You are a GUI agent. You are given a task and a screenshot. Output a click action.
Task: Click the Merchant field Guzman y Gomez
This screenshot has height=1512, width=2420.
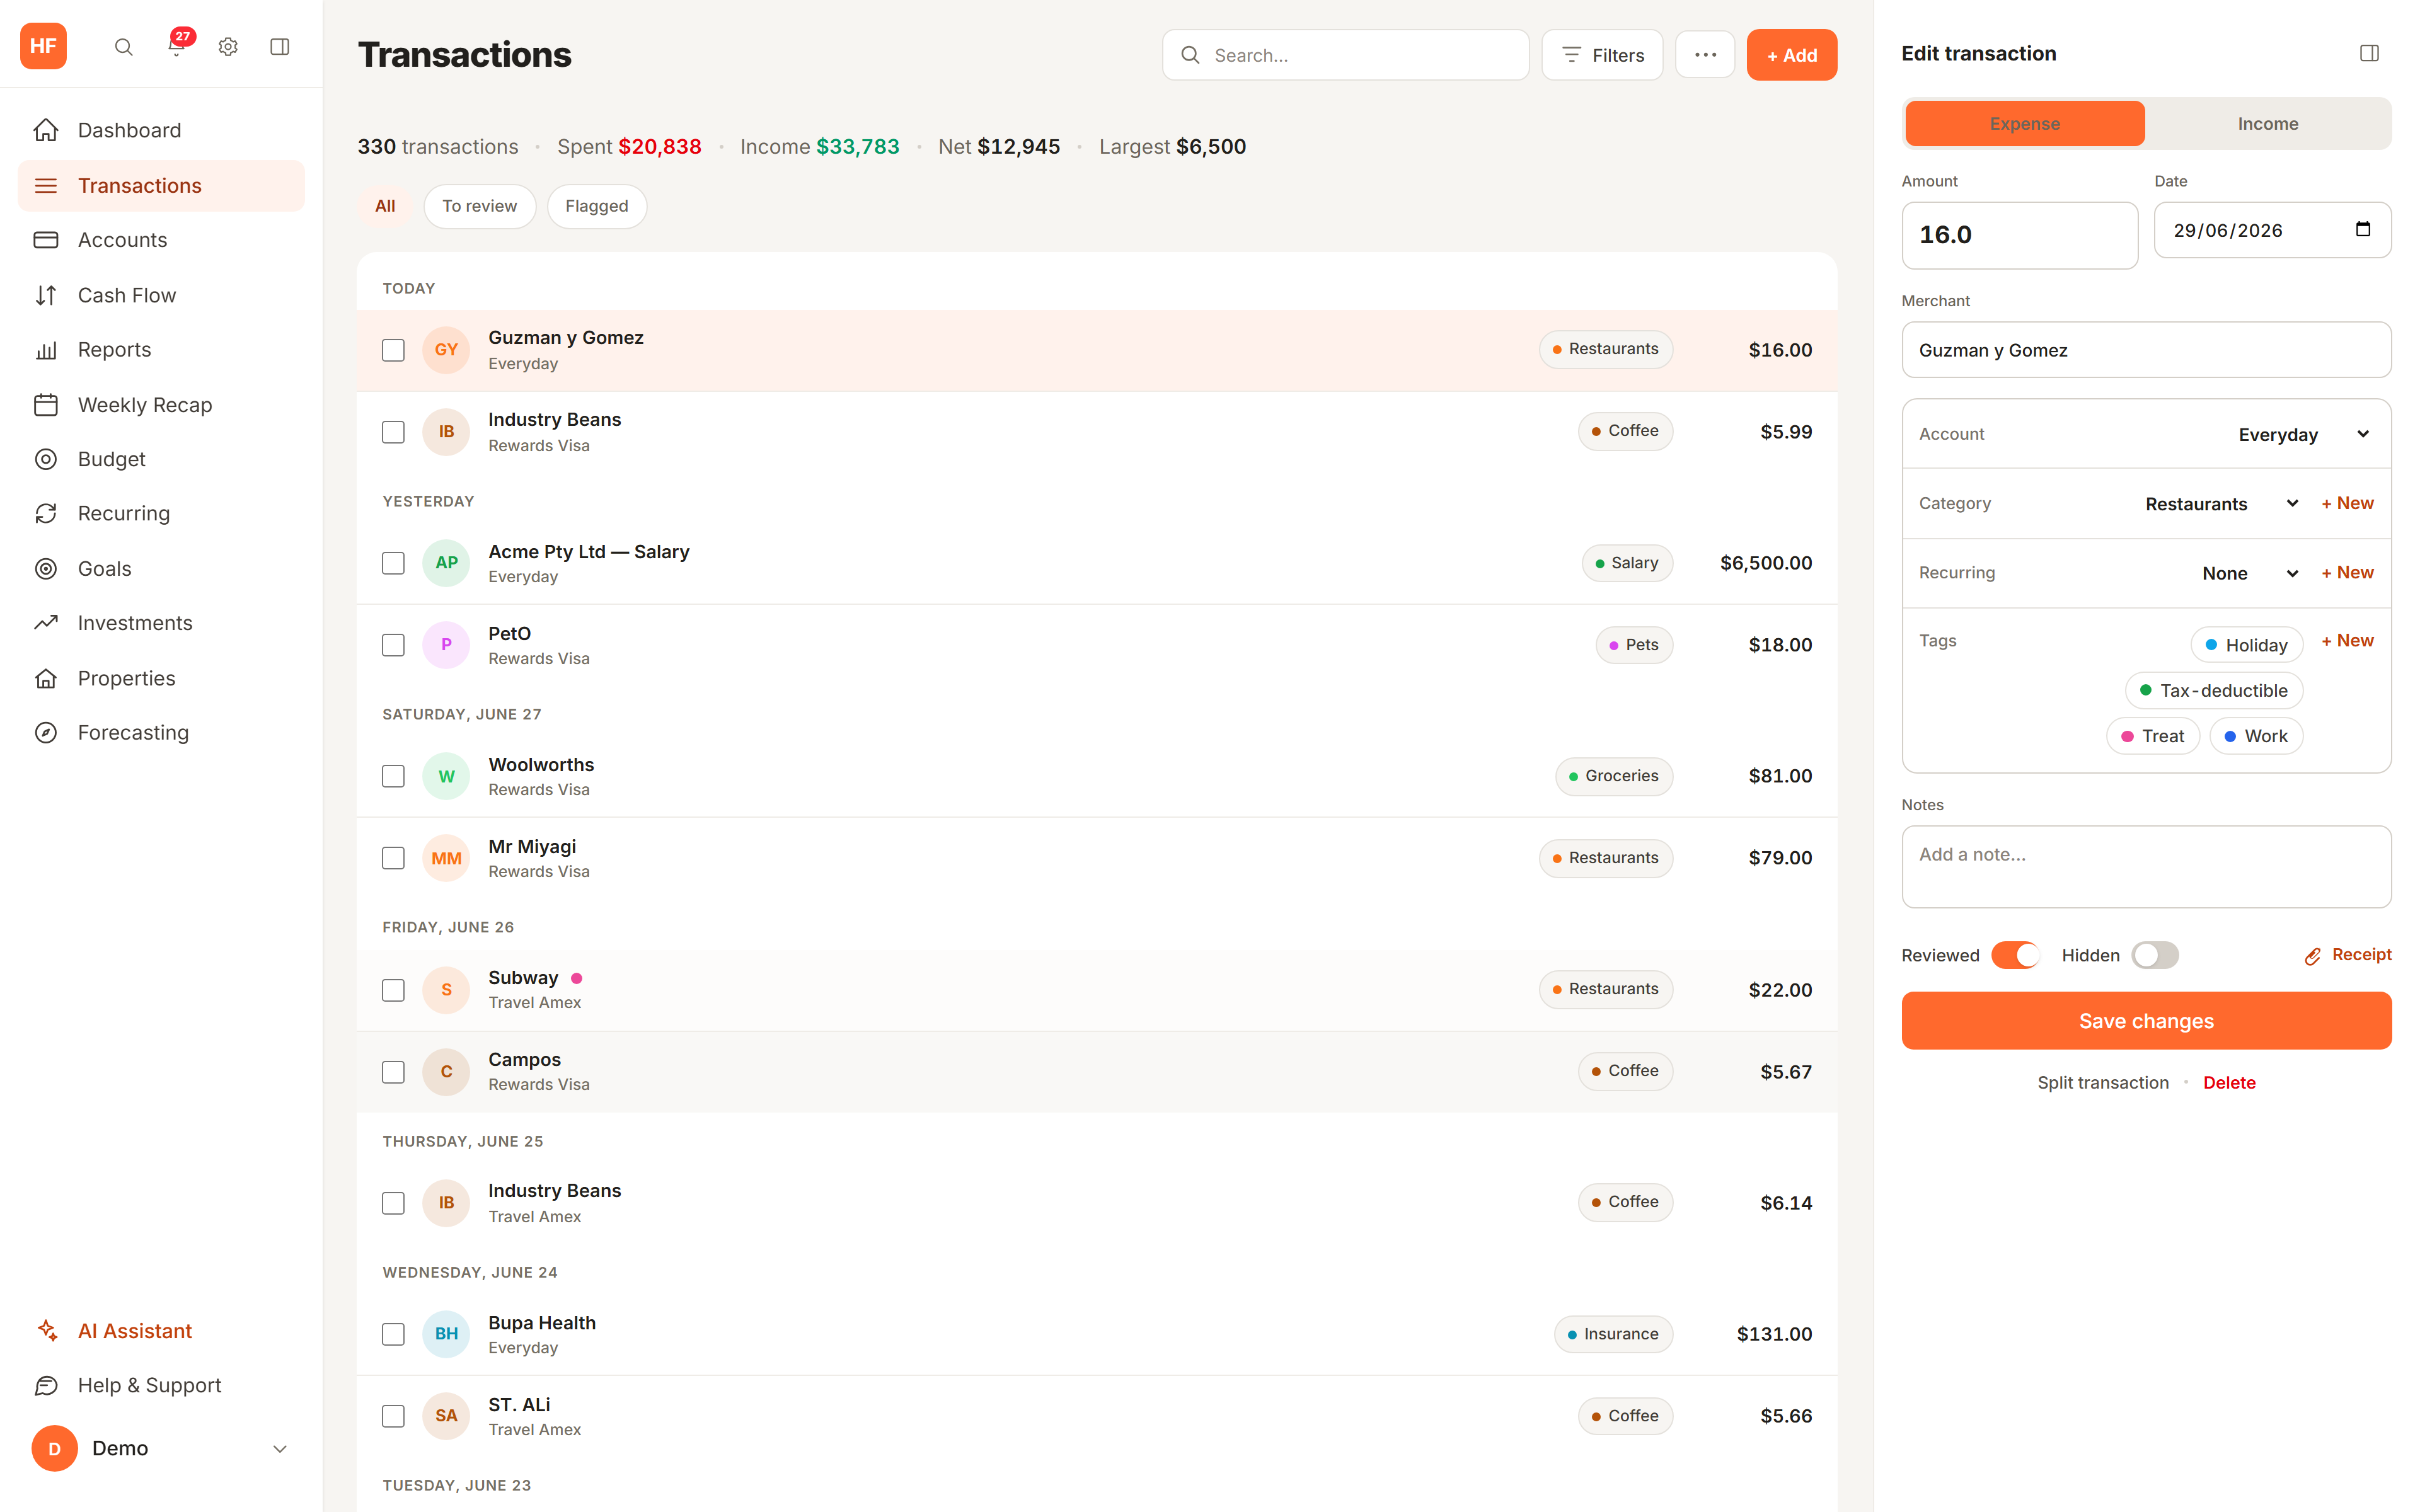2146,350
